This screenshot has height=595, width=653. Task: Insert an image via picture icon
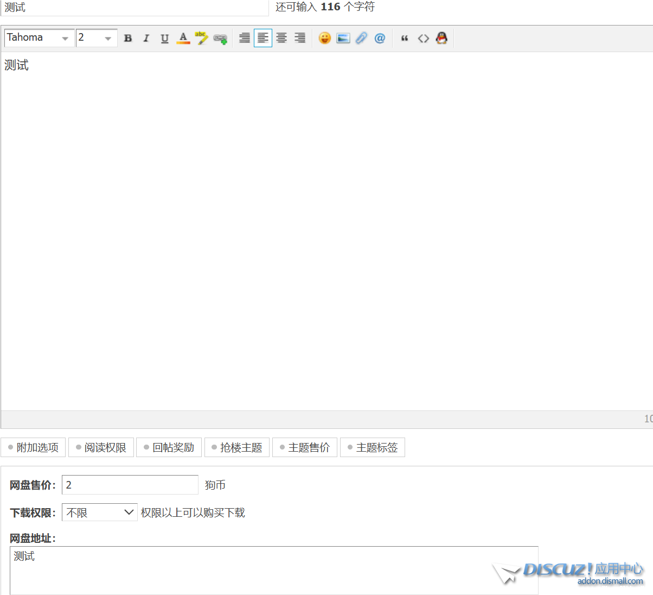[x=343, y=38]
